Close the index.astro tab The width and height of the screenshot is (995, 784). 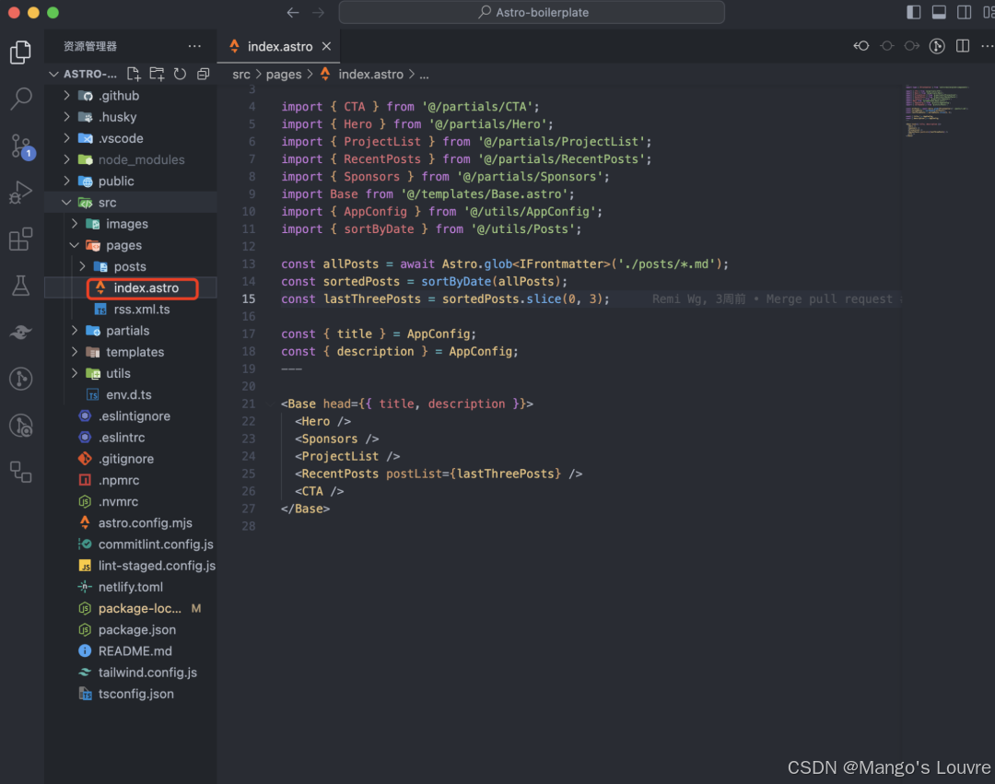326,46
